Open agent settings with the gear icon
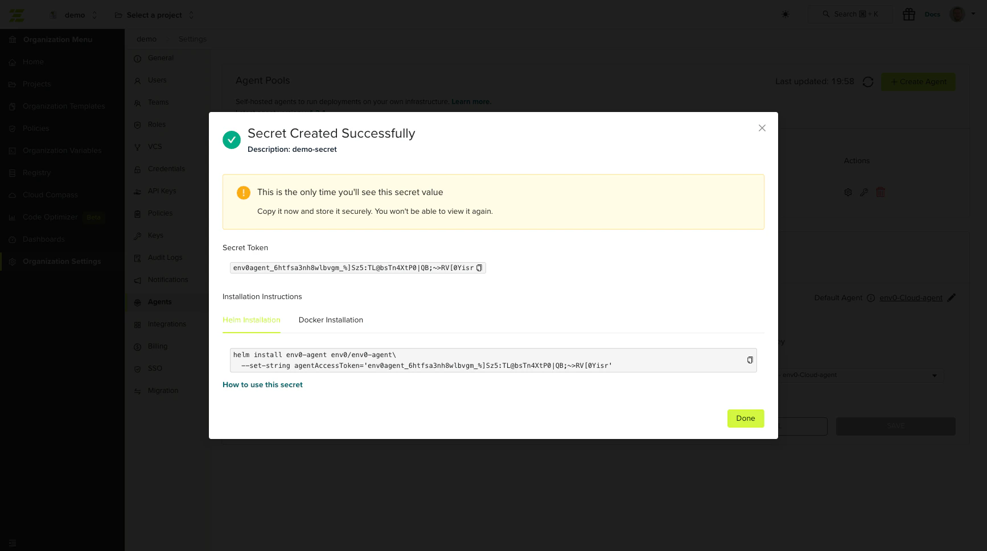Viewport: 987px width, 551px height. tap(848, 192)
